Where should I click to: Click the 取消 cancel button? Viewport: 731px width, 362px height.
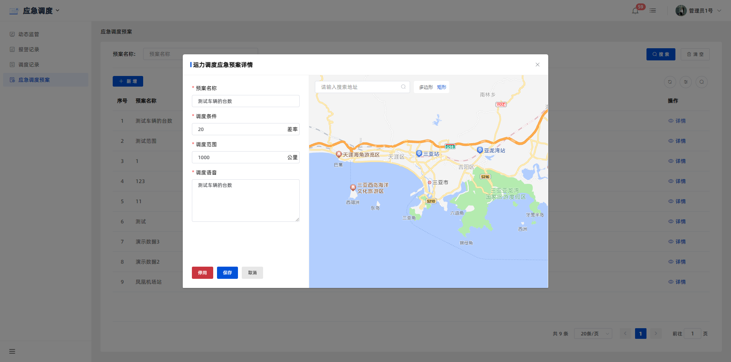coord(252,273)
